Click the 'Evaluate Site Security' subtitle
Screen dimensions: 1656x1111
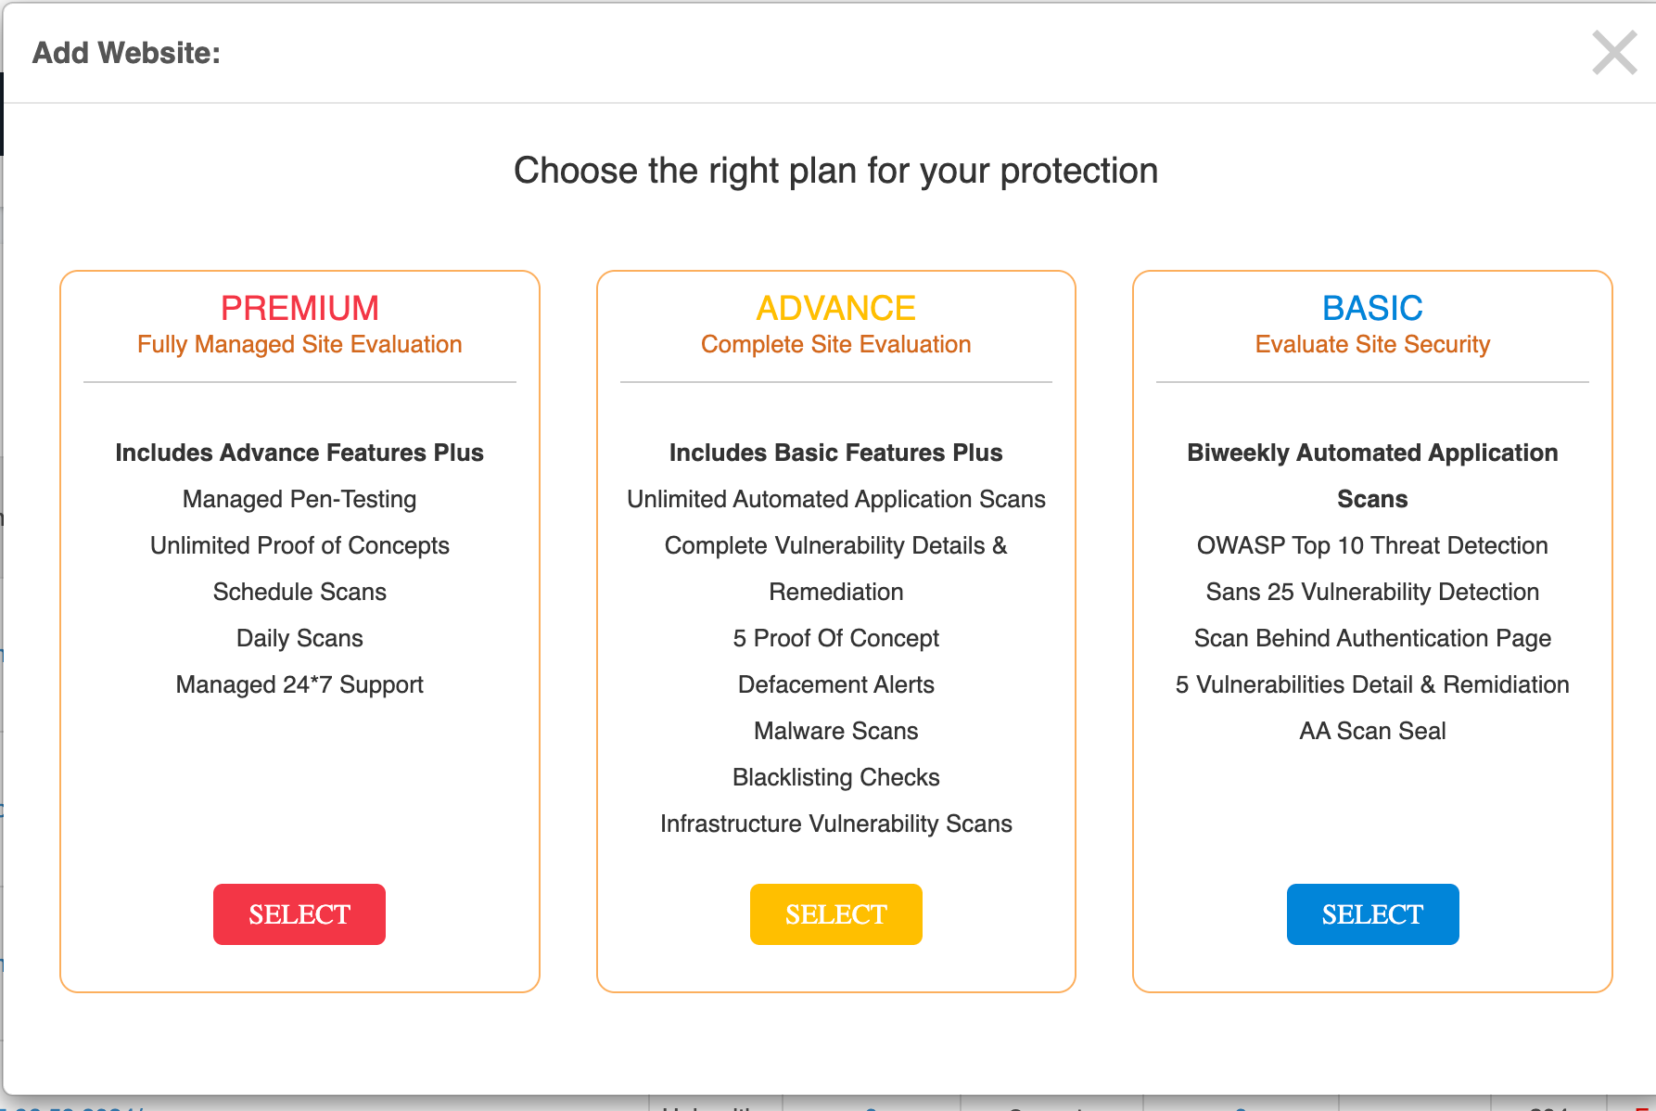coord(1372,345)
